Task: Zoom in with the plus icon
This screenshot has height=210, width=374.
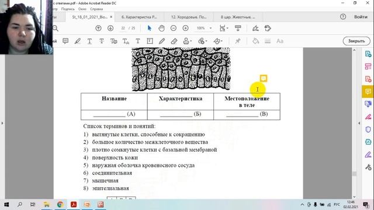Action: (x=185, y=29)
